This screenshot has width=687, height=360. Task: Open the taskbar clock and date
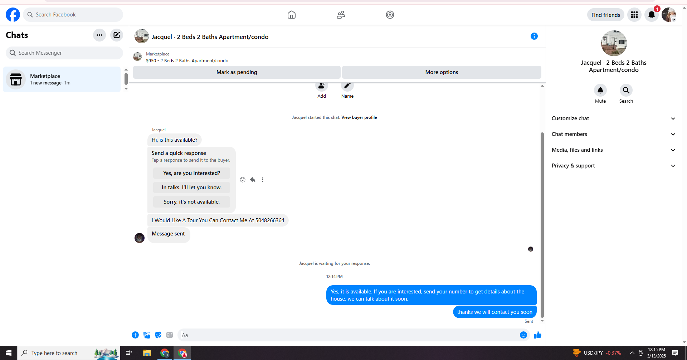click(x=657, y=353)
